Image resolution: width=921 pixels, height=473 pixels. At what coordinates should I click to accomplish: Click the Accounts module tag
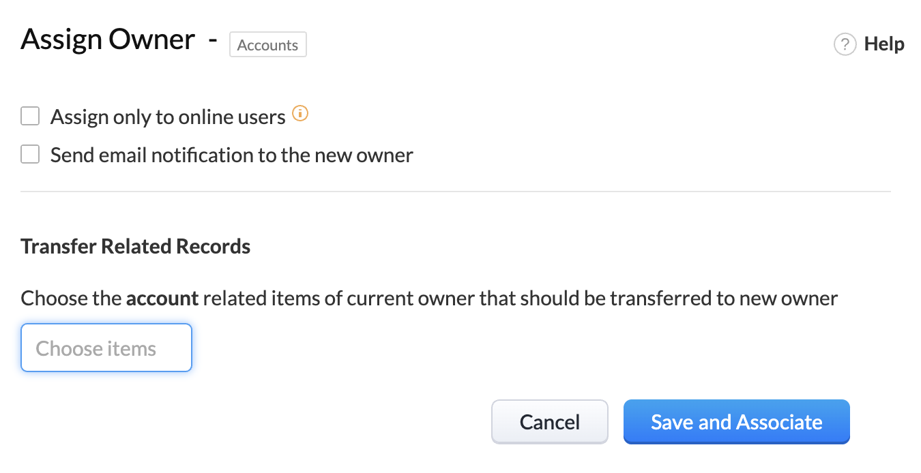click(268, 45)
